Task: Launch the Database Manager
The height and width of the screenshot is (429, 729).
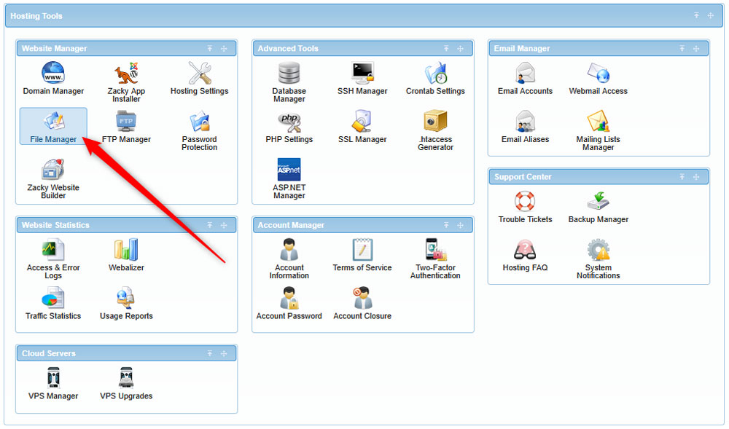Action: click(x=289, y=79)
